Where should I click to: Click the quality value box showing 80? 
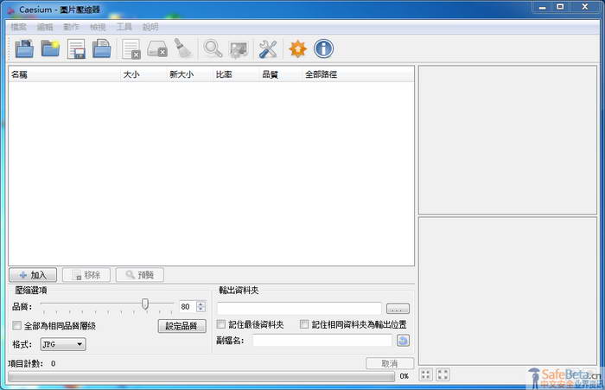coord(188,306)
